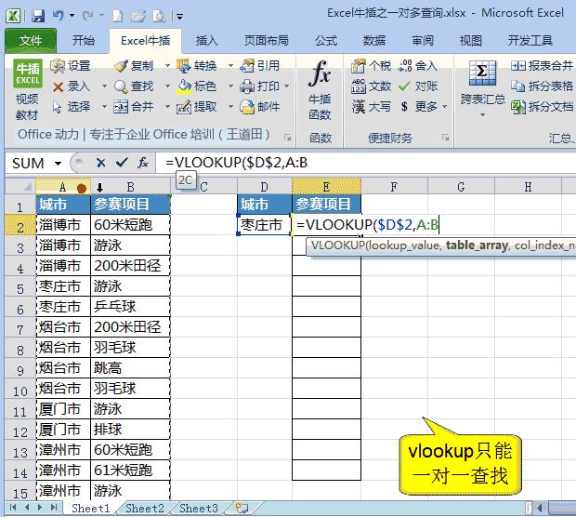576x517 pixels.
Task: Click the first-sheet navigation arrow
Action: (13, 508)
